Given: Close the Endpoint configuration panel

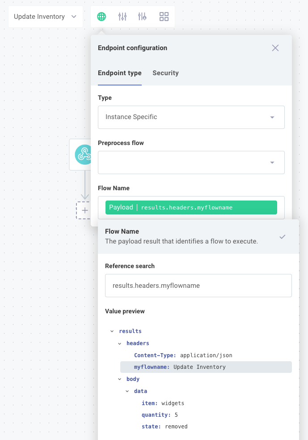Looking at the screenshot, I should (275, 48).
